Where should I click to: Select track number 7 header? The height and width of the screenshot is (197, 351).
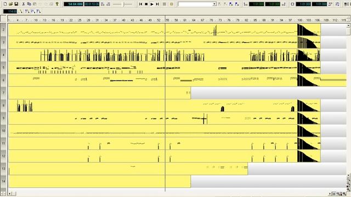tap(3, 92)
